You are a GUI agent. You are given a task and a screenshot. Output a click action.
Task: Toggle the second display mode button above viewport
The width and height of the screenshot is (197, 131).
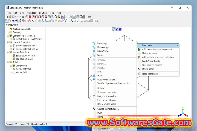pos(117,29)
